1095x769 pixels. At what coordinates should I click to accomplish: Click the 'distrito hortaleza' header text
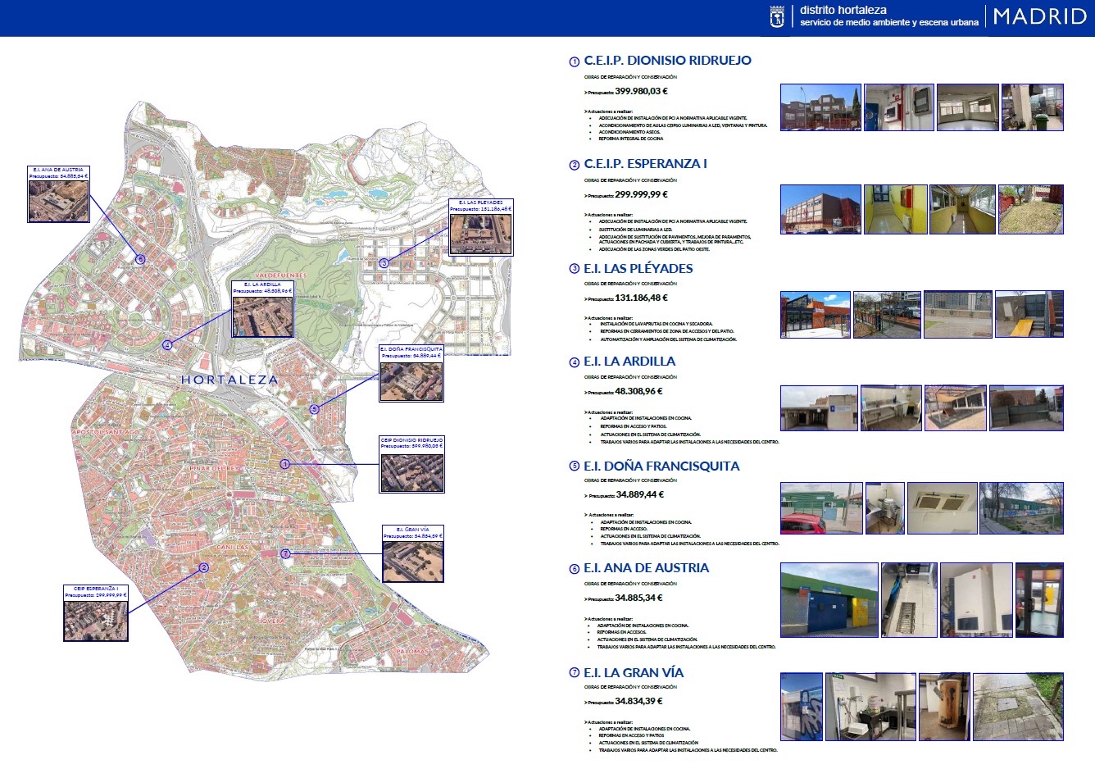click(843, 11)
